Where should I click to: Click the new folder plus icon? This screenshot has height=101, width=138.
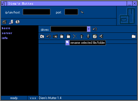pos(55,36)
